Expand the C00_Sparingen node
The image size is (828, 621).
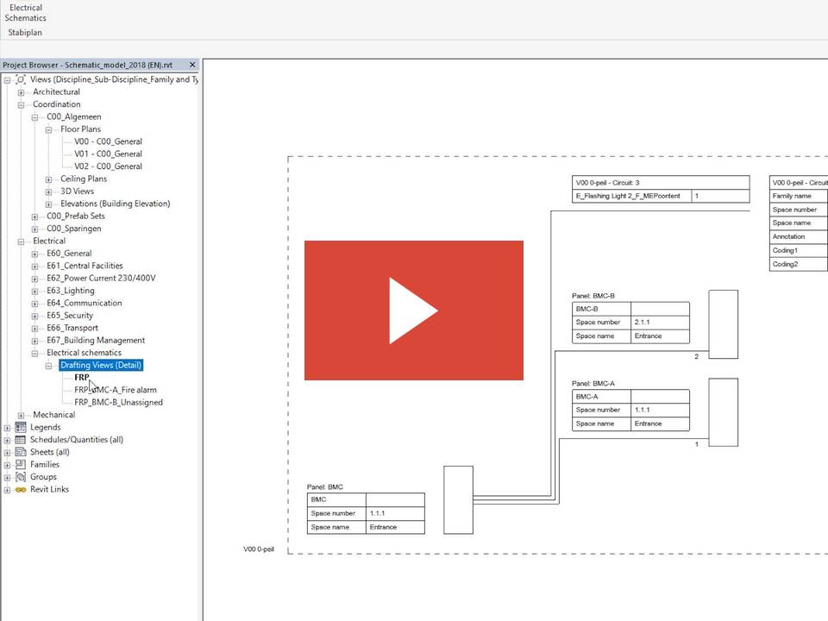point(34,229)
